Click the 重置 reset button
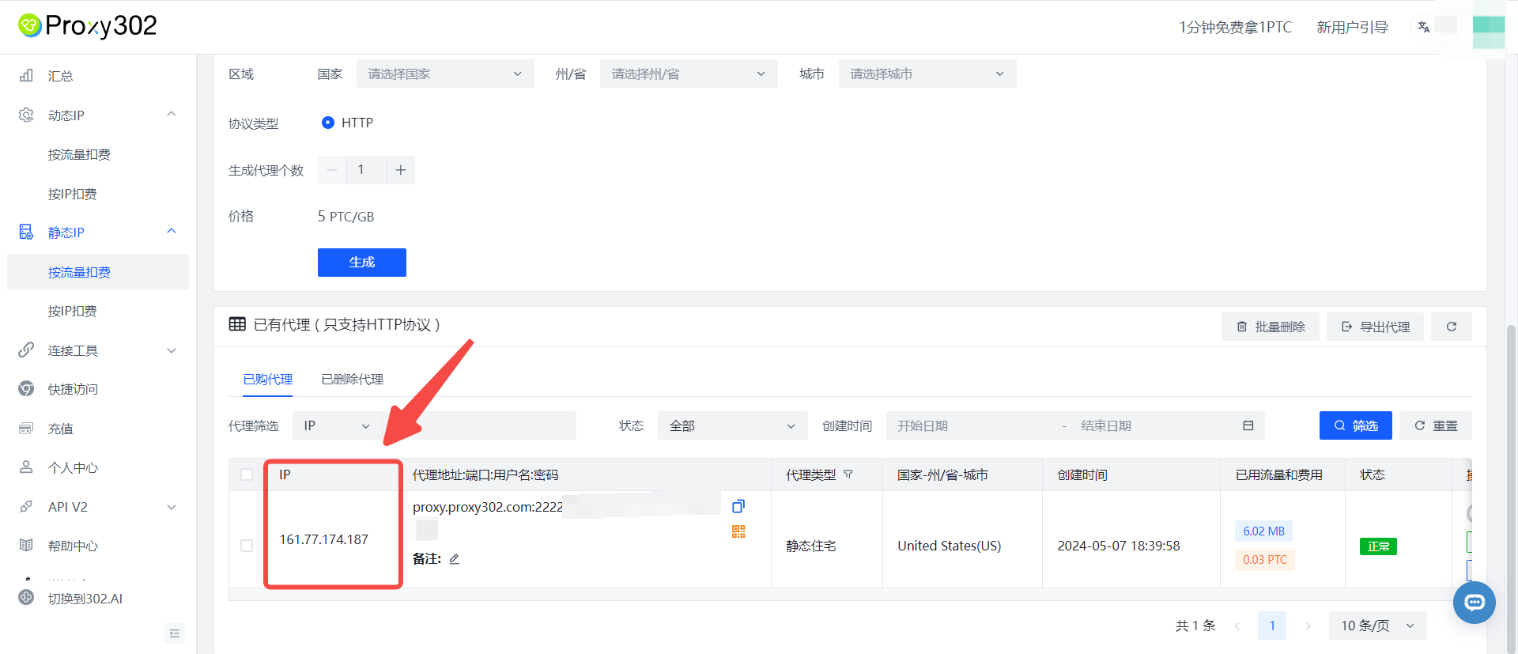1518x654 pixels. click(1436, 425)
